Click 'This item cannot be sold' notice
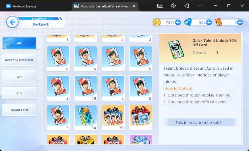 (198, 122)
